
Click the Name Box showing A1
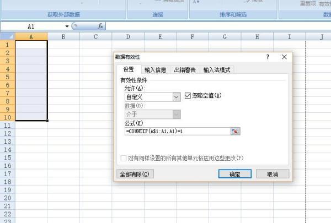point(33,26)
